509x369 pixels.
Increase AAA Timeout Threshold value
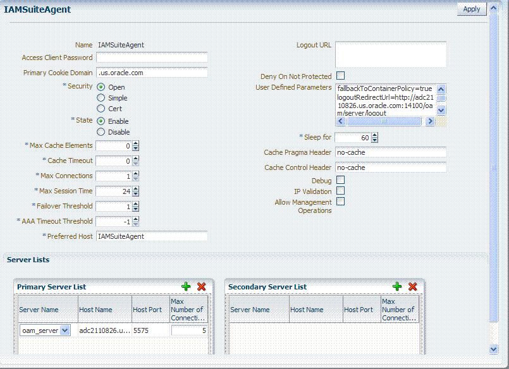(136, 219)
